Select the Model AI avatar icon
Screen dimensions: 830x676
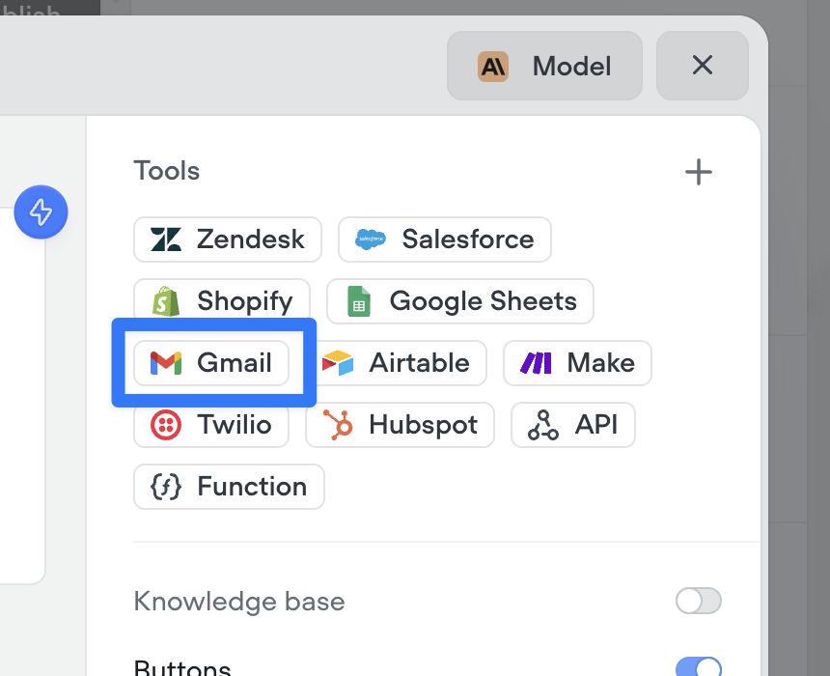pyautogui.click(x=491, y=66)
